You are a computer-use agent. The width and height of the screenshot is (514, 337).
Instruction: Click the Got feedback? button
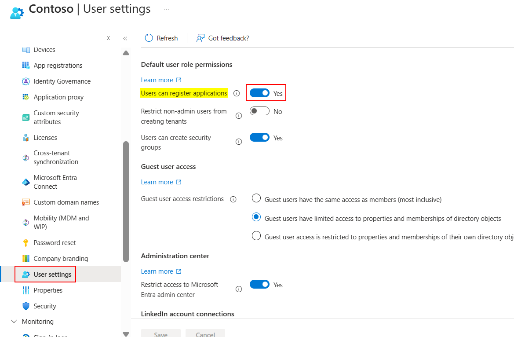click(222, 38)
